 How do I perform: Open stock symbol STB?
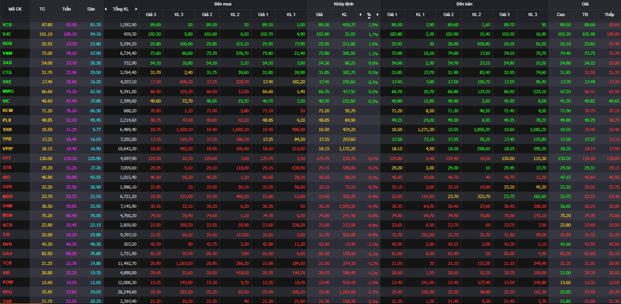[7, 167]
